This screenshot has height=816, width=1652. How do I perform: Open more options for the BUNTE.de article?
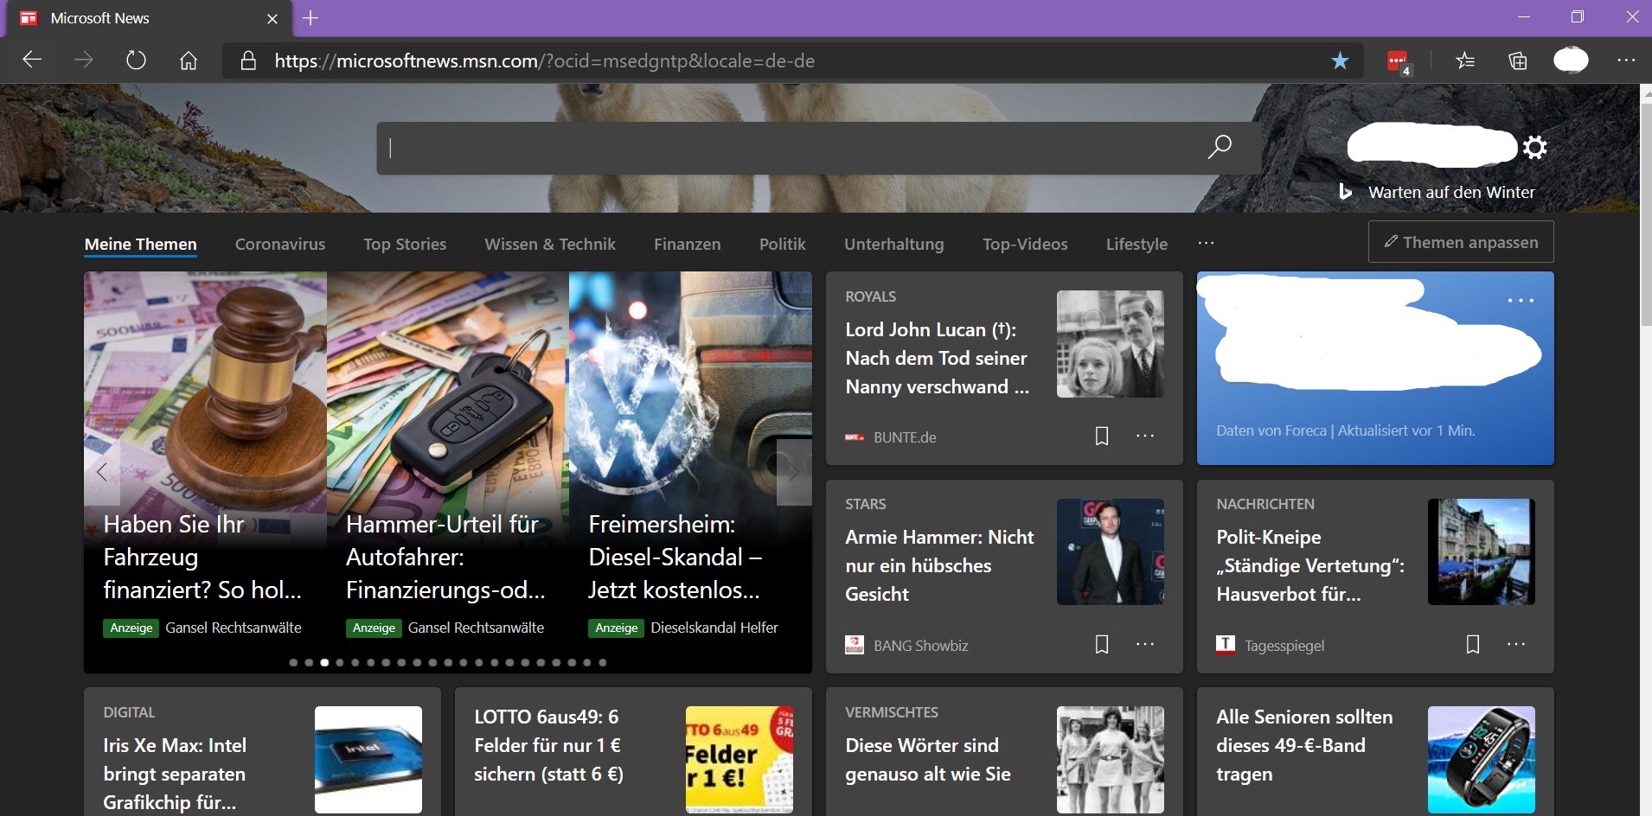[1145, 436]
